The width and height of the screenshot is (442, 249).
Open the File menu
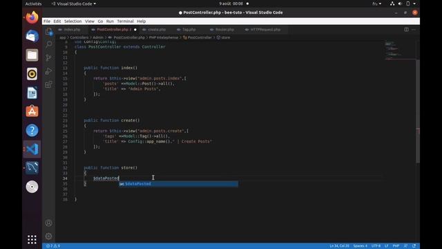point(47,21)
